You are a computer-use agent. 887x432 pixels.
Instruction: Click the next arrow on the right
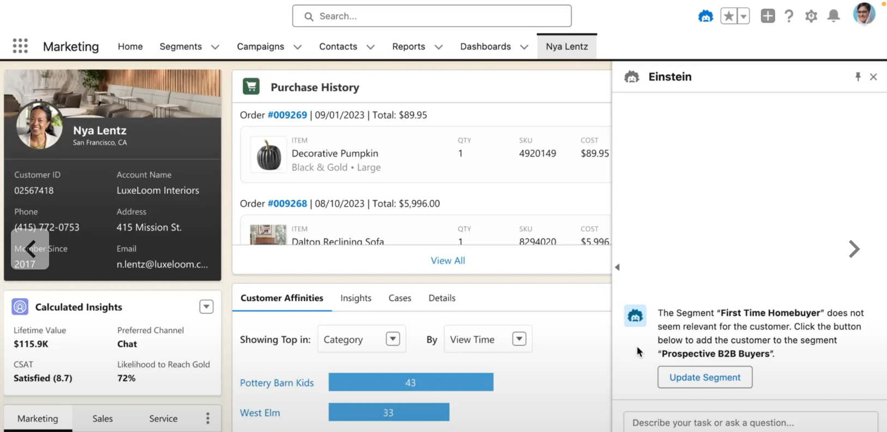(854, 249)
